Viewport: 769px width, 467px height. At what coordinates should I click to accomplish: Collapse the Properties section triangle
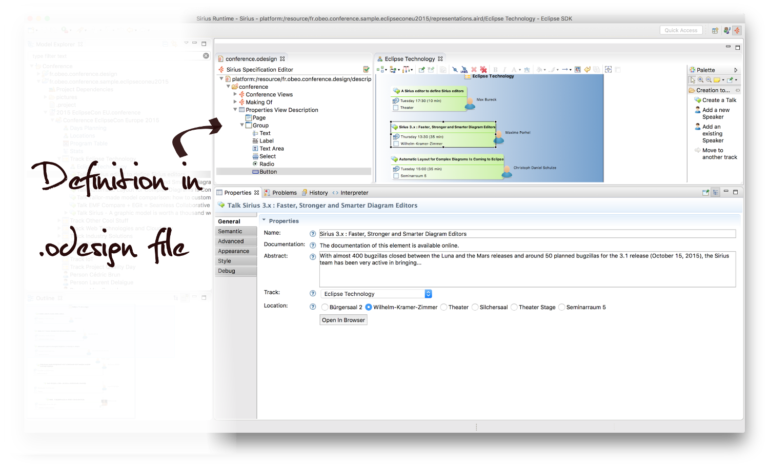(264, 220)
